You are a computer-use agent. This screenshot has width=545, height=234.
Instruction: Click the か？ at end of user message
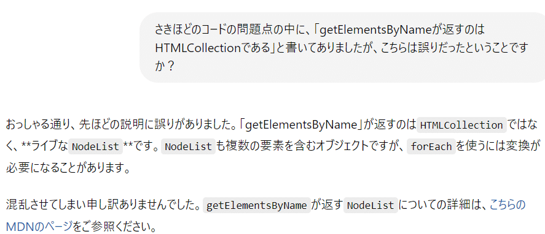[164, 66]
